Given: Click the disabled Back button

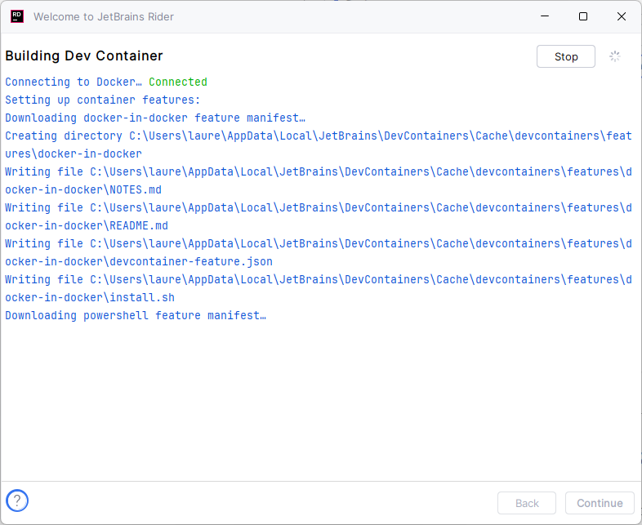Looking at the screenshot, I should point(527,503).
